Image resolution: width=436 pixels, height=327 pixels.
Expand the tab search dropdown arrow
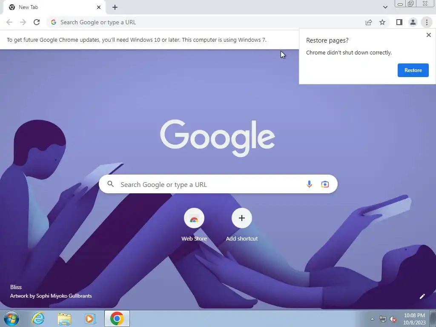coord(385,7)
